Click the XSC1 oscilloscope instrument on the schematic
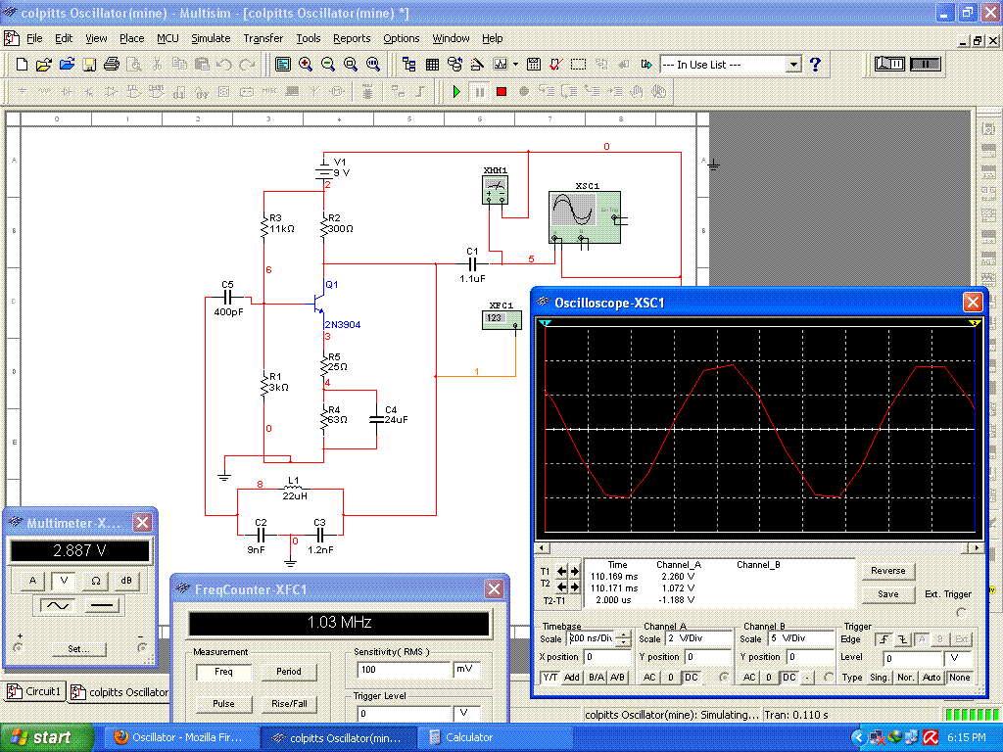 [585, 217]
